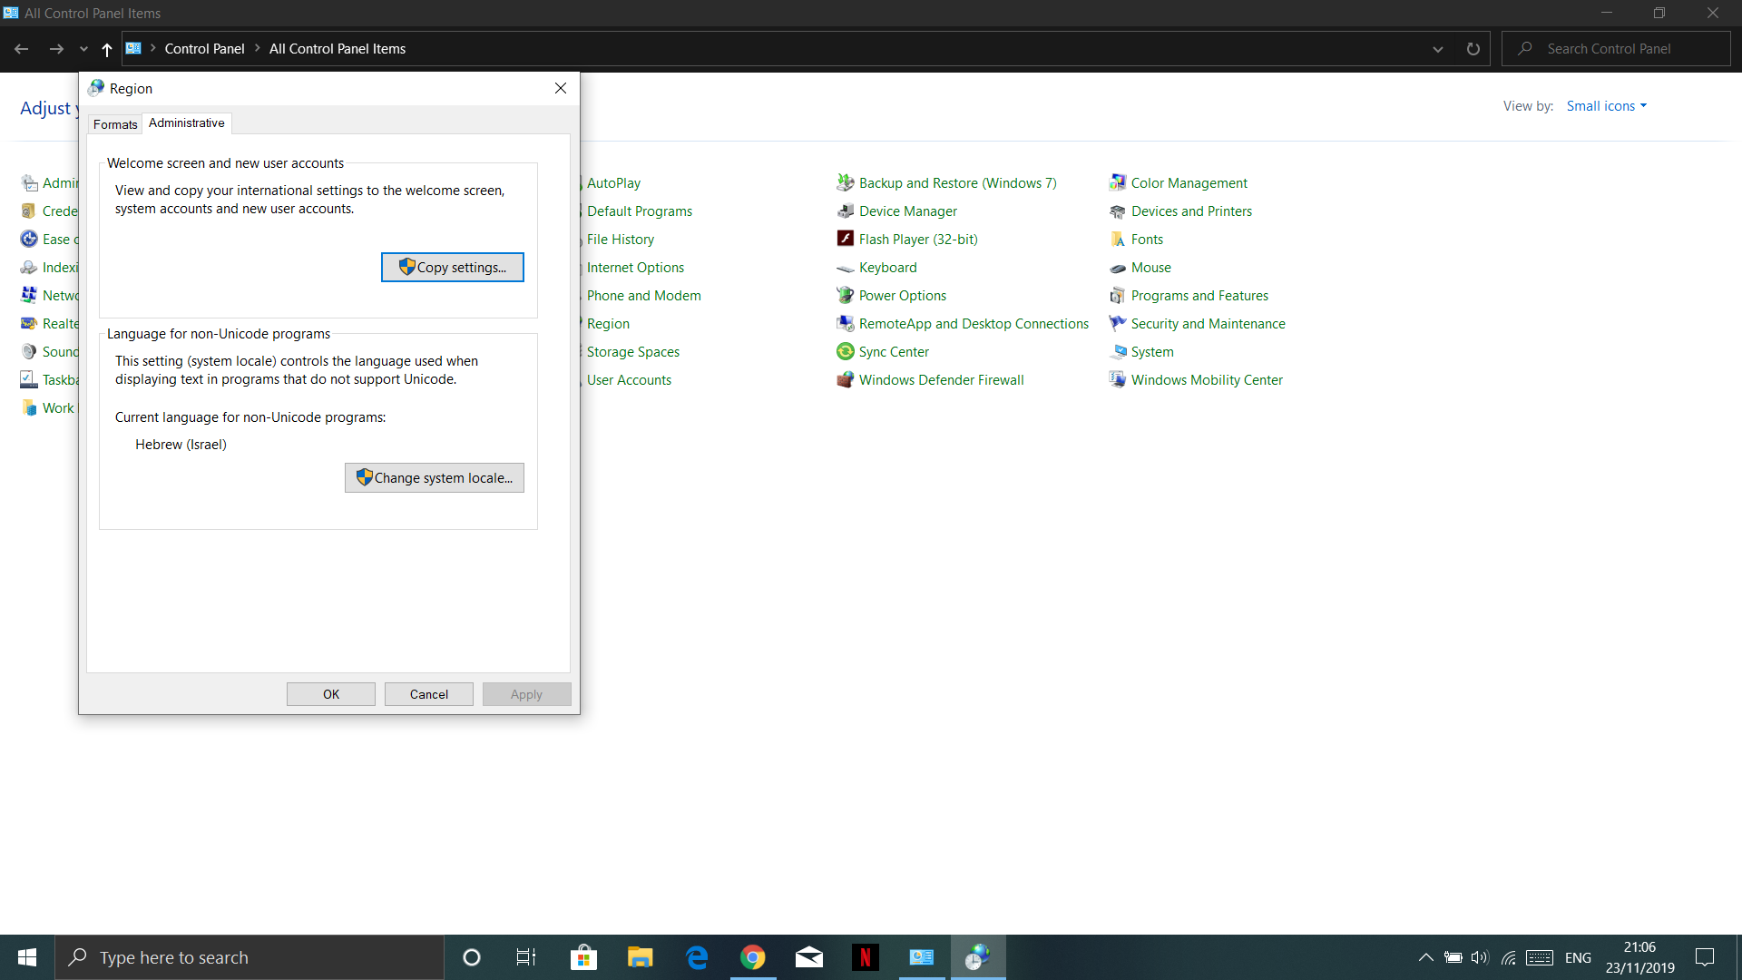
Task: Click the Sound speaker icon in list
Action: point(29,351)
